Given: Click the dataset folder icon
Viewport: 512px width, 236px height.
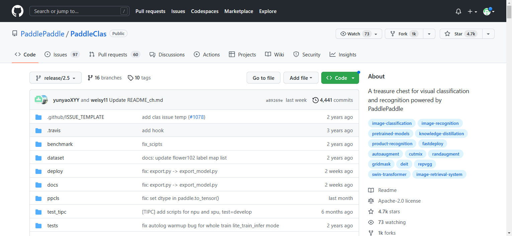Looking at the screenshot, I should (38, 158).
